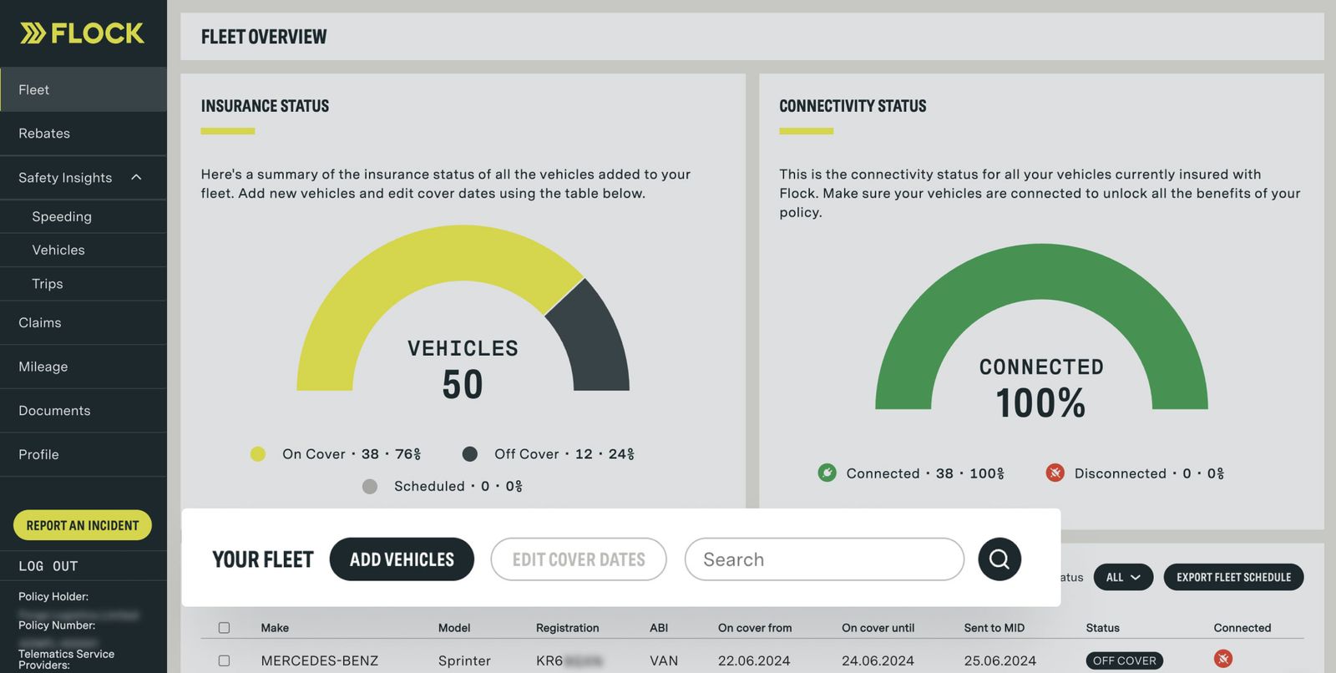Click Export Fleet Schedule button
This screenshot has height=673, width=1336.
[1233, 577]
